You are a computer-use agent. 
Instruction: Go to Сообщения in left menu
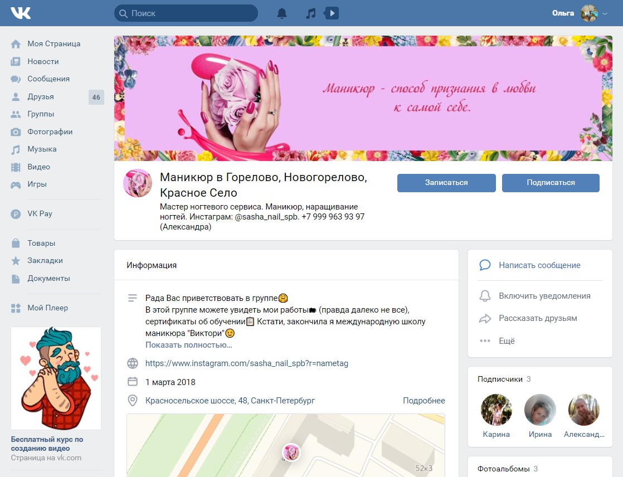click(x=48, y=79)
